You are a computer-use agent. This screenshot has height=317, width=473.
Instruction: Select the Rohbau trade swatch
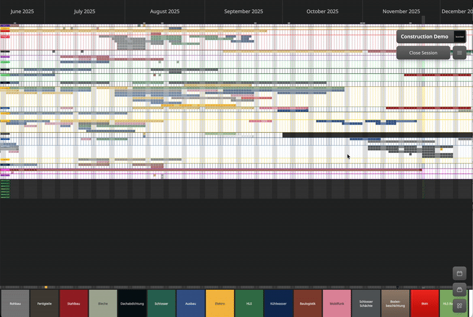coord(15,303)
